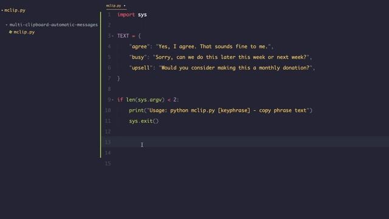
Task: Collapse the multi-clipboard-automatic-messages folder arrow
Action: coord(7,24)
